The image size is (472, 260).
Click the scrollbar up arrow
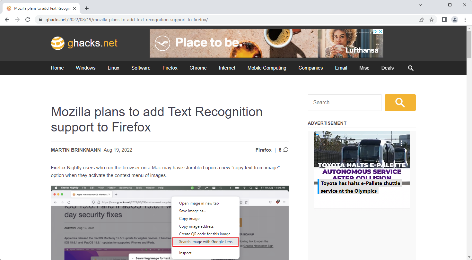click(x=469, y=28)
